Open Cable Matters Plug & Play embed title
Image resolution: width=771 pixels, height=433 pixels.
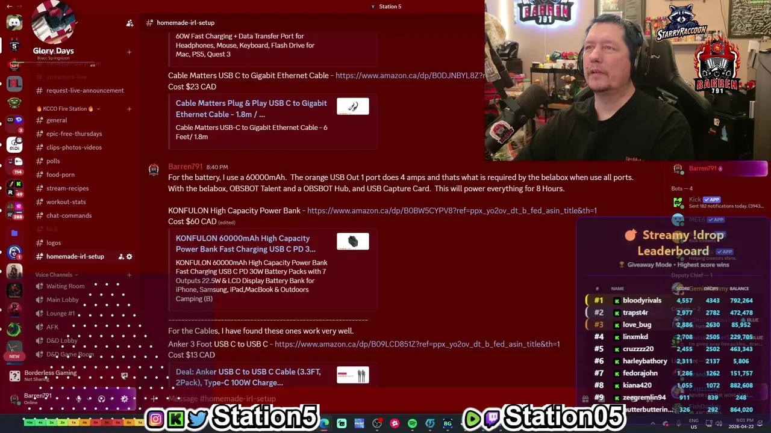251,109
